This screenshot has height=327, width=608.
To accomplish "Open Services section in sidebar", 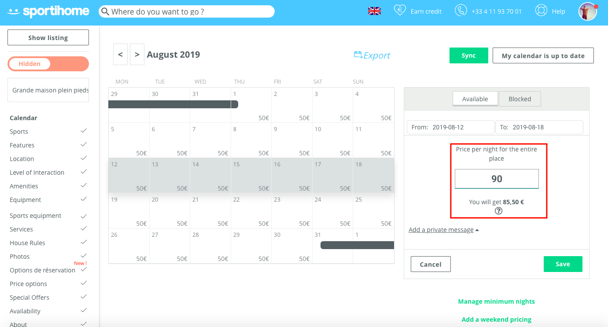I will [x=21, y=229].
